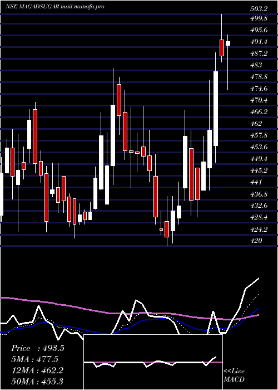Screen dimensions: 278x390
Task: Click the red candlestick topping at 503.2
Action: pos(222,48)
